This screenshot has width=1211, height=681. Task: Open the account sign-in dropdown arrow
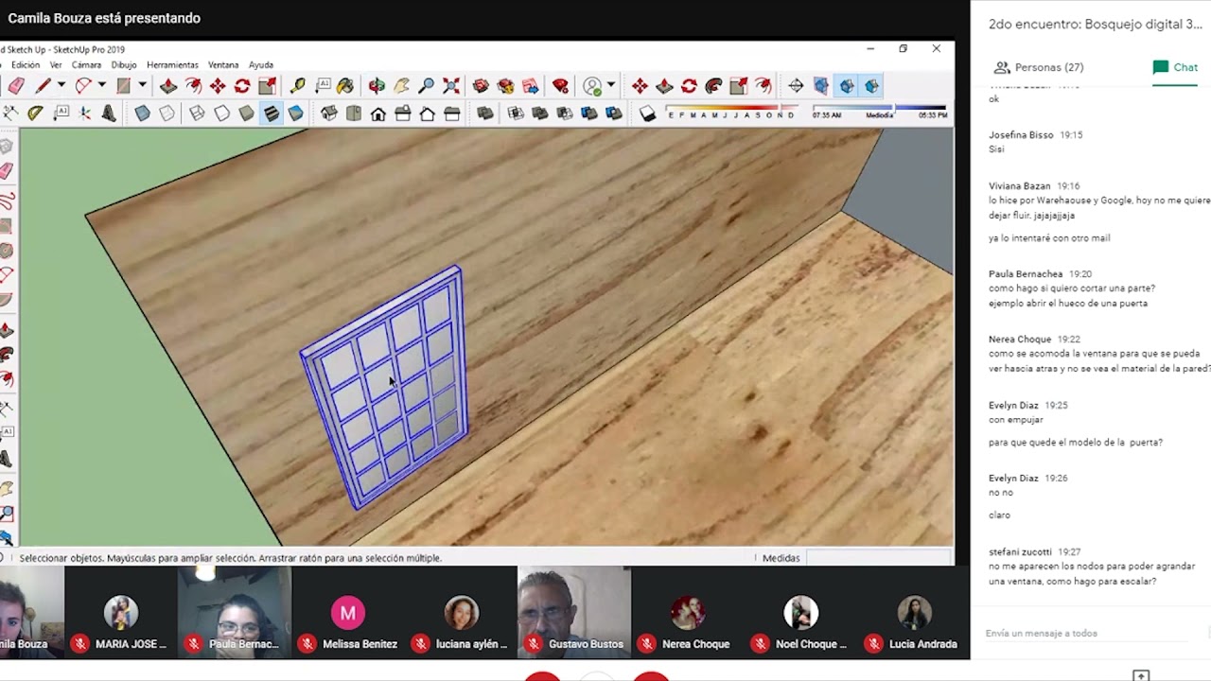(610, 86)
